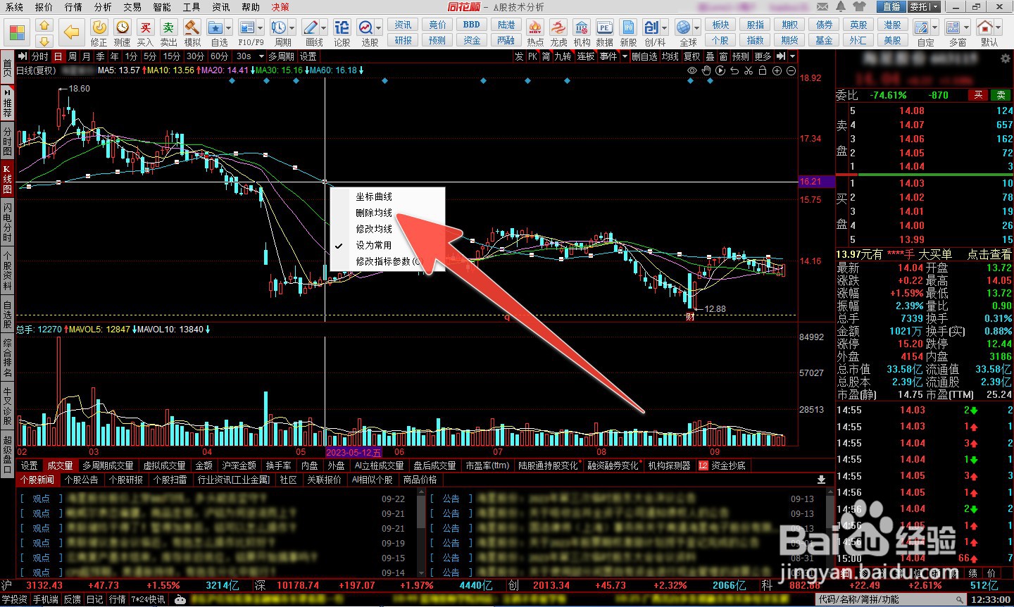
Task: Expand the 创/科 dropdown arrow
Action: click(x=665, y=28)
